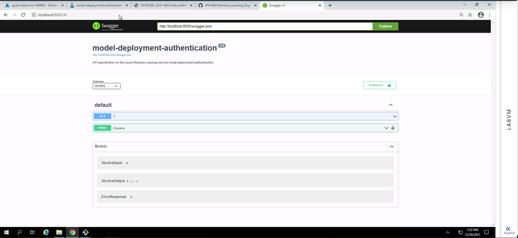Close the quick-starts-ws-166992 tab

[x=62, y=6]
